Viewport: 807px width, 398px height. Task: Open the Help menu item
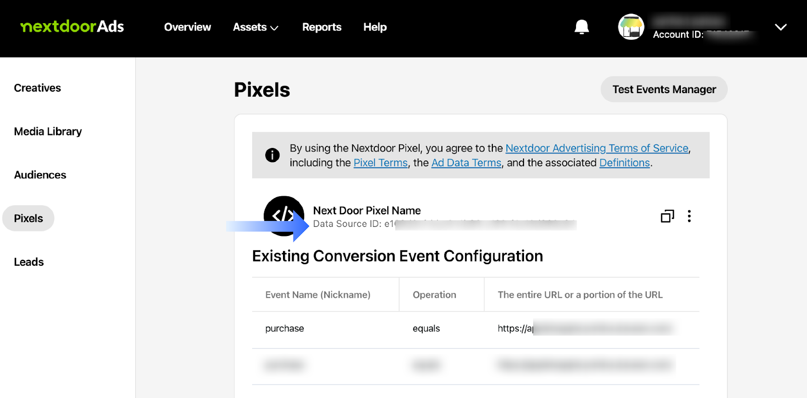(x=375, y=27)
